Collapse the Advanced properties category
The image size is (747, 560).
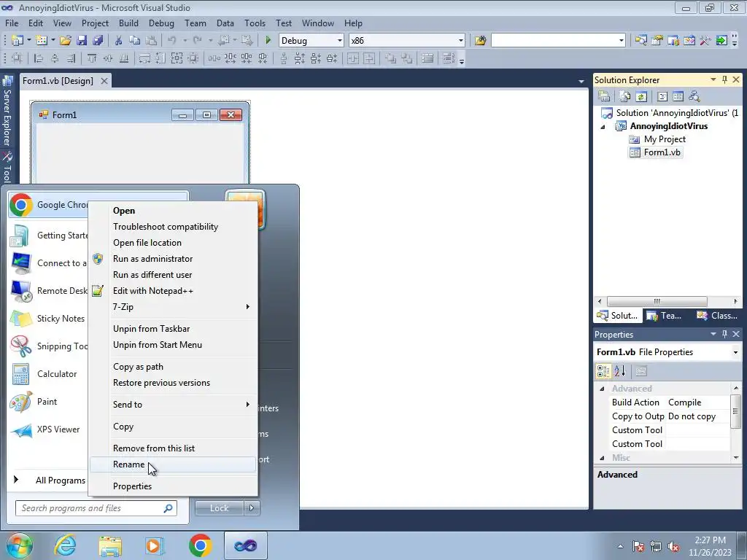pos(602,389)
